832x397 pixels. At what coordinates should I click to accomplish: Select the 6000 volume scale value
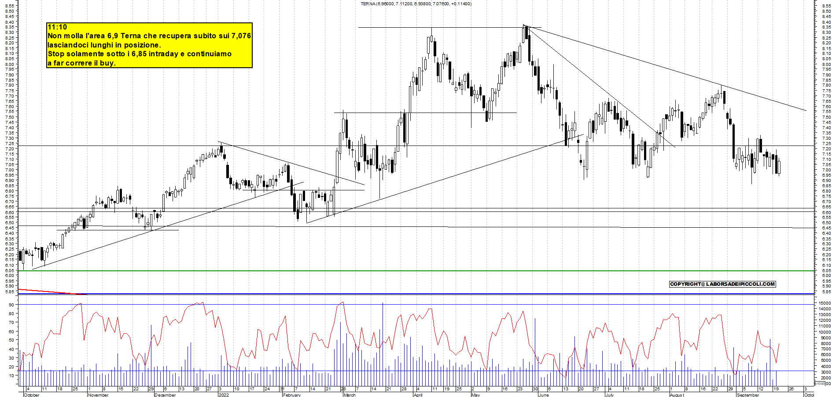826,355
